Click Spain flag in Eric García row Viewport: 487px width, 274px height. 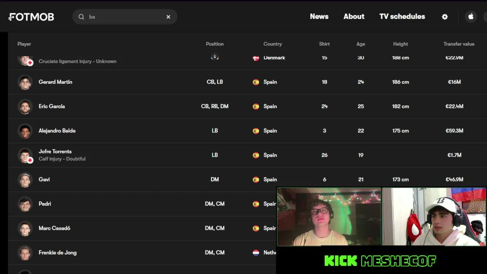coord(256,106)
